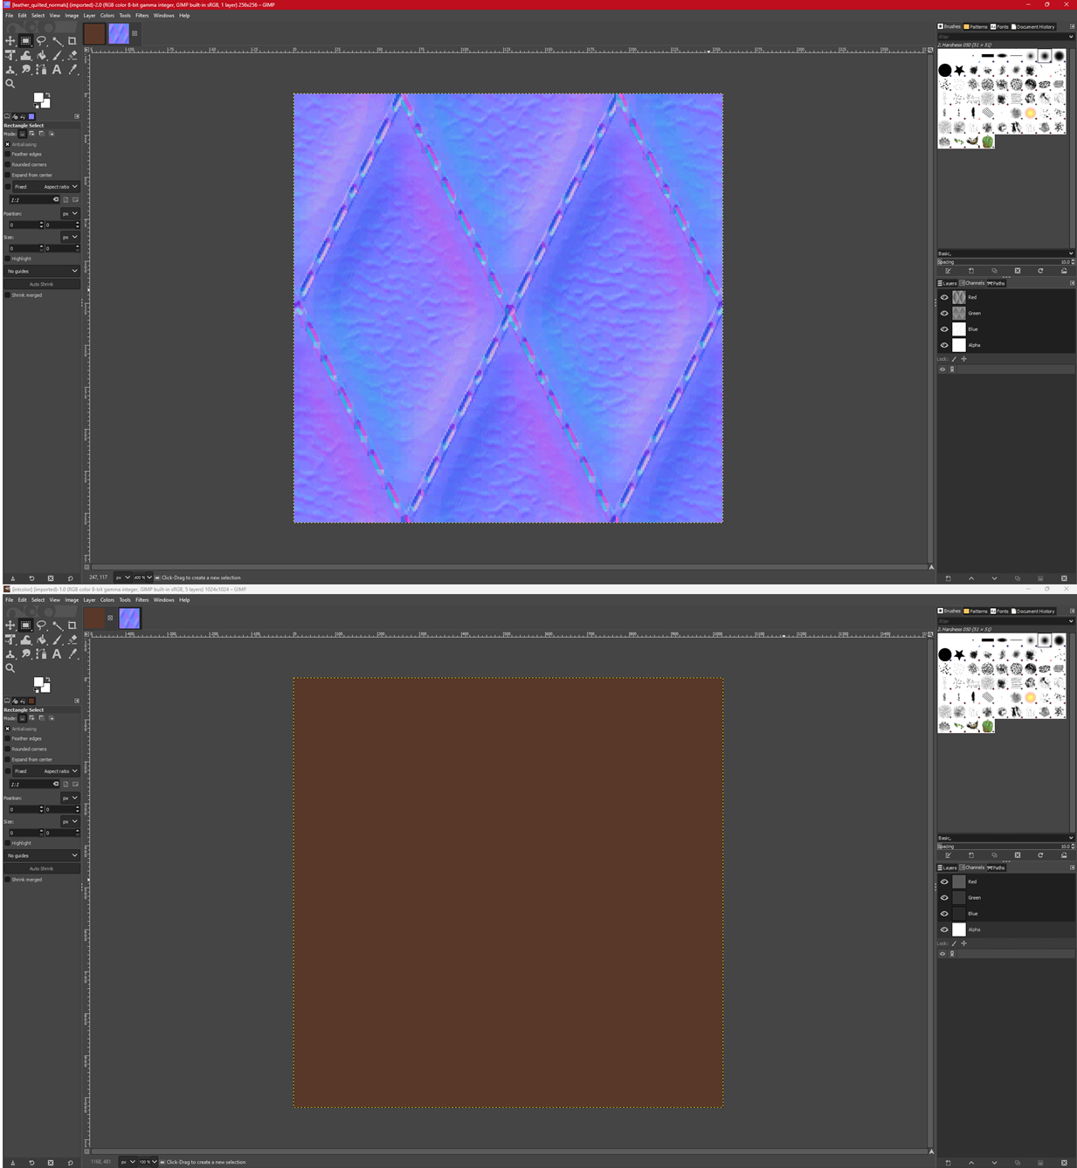
Task: Open Fixed Aspect ratio dropdown in bottom window
Action: click(x=60, y=771)
